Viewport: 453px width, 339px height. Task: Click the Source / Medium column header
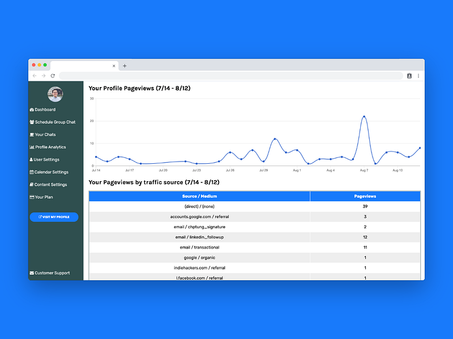(199, 196)
